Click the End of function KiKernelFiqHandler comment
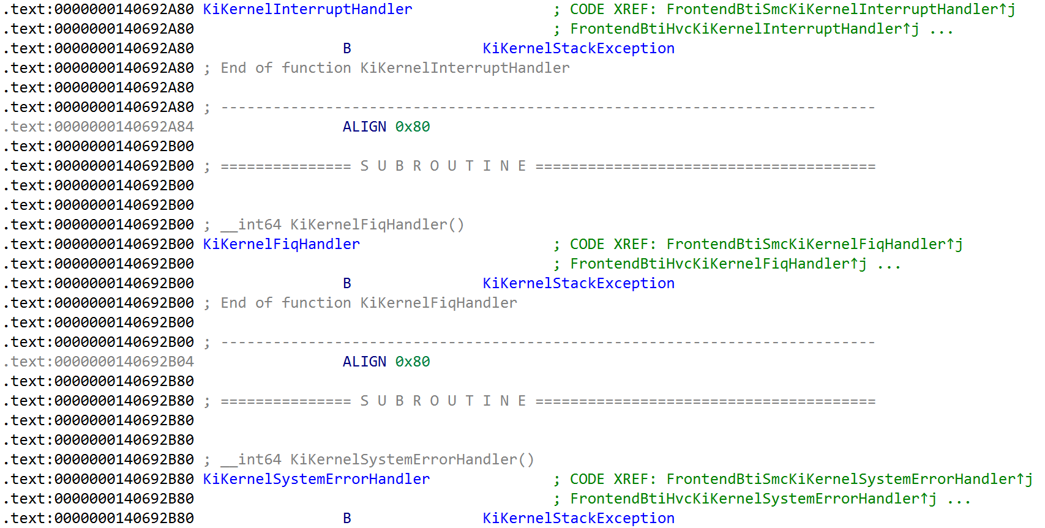Image resolution: width=1045 pixels, height=528 pixels. 369,303
